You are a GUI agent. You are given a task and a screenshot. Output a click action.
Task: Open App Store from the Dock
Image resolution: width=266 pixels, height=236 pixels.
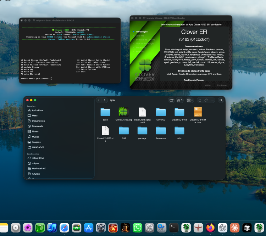point(89,228)
